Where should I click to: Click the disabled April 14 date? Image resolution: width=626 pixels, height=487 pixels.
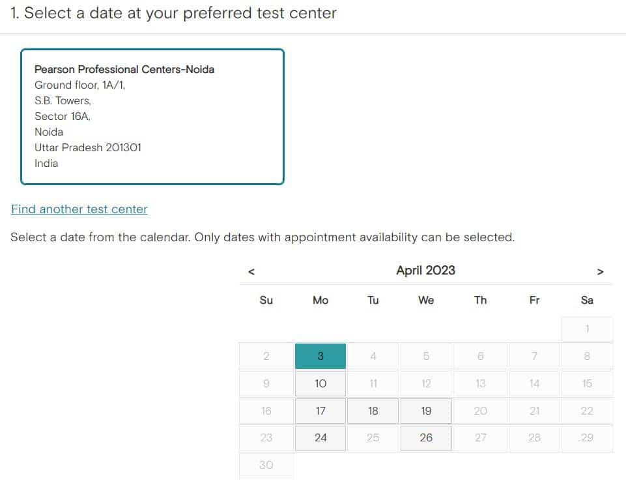click(534, 384)
